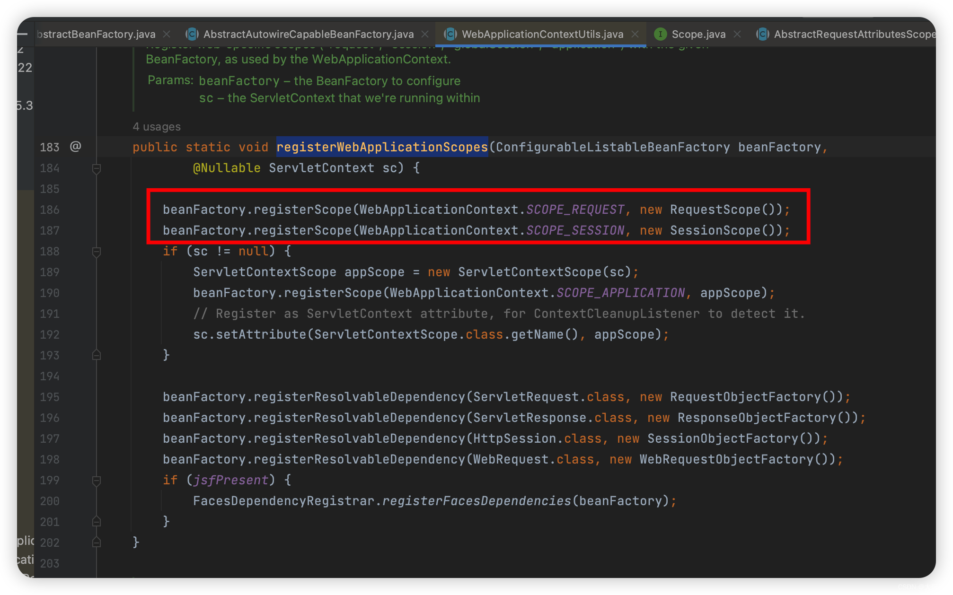Collapse fold marker at line 199
Image resolution: width=953 pixels, height=595 pixels.
(x=97, y=481)
